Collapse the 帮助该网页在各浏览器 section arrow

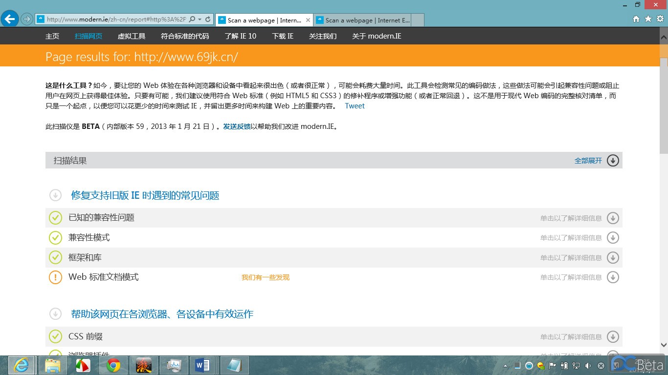click(55, 314)
